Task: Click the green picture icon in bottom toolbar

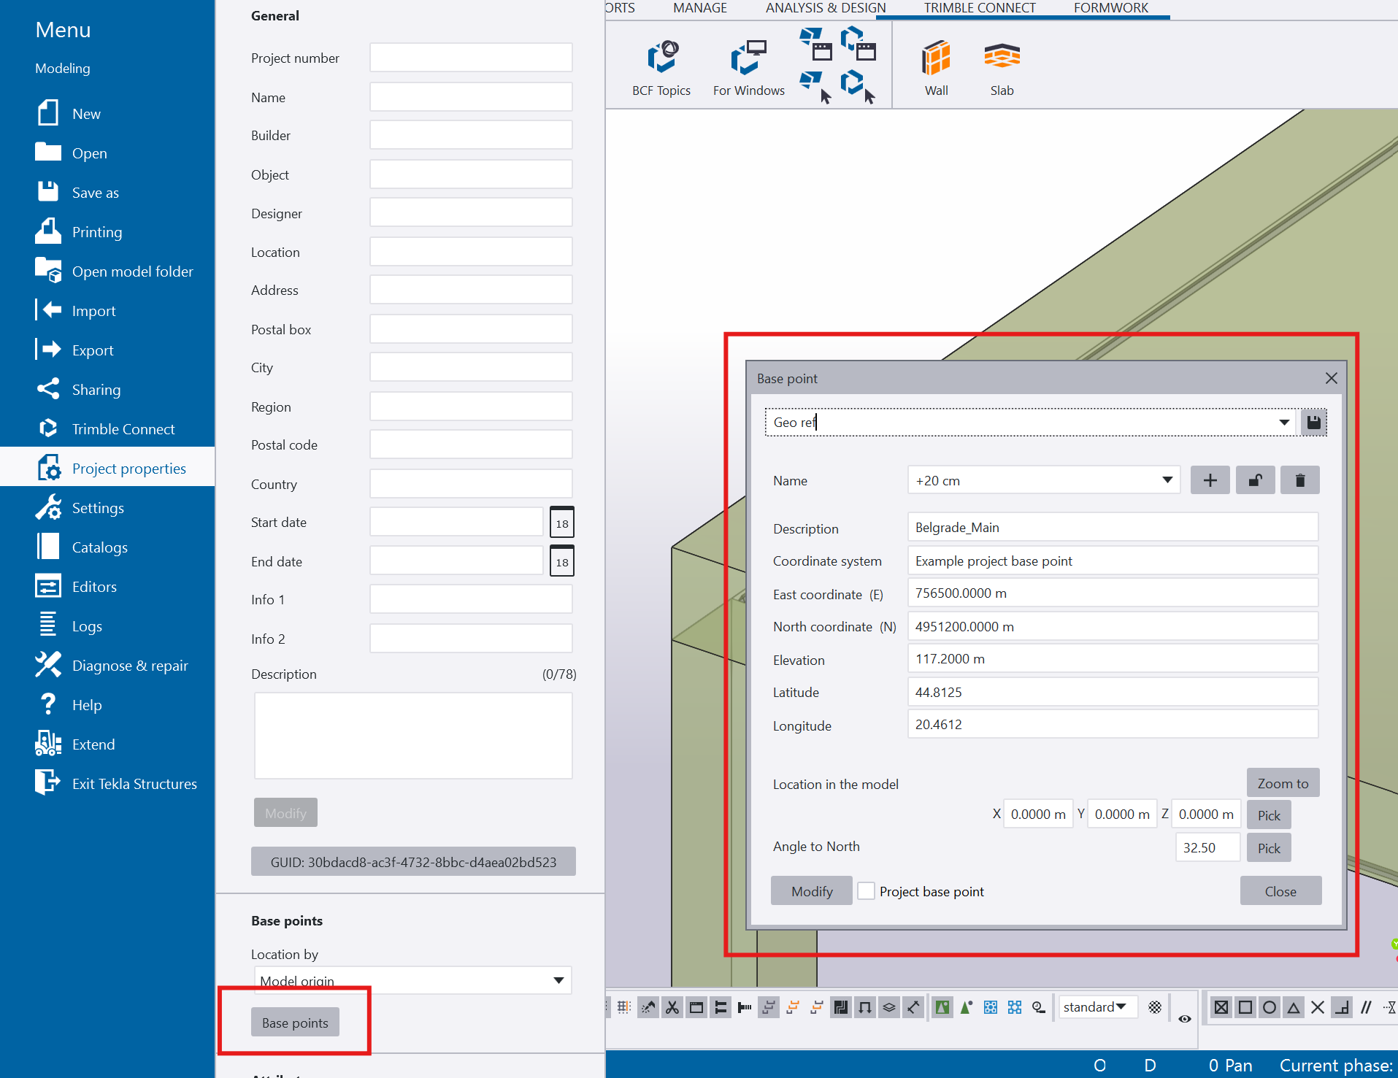Action: 942,1007
